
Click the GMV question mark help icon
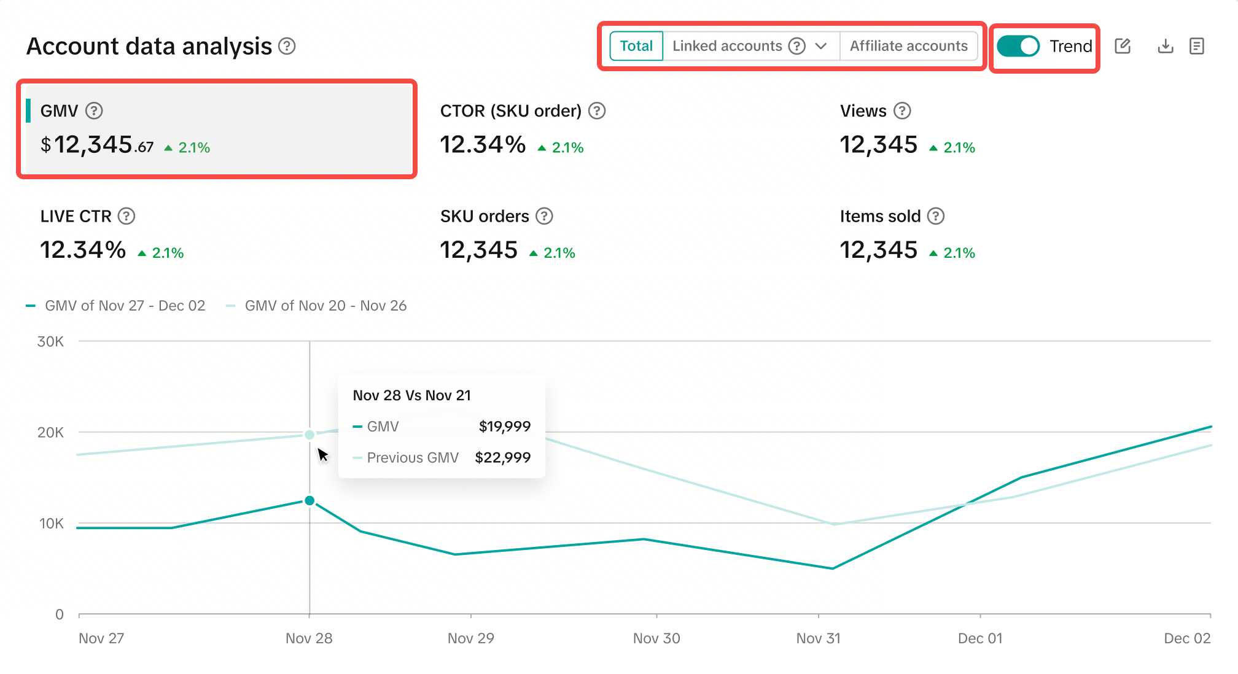tap(94, 110)
